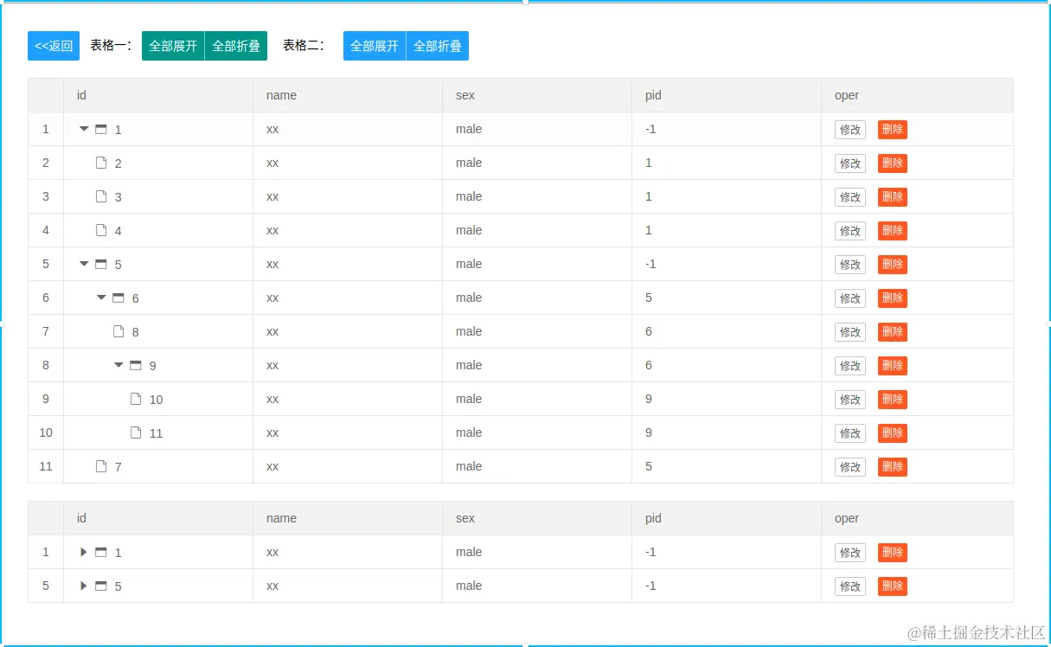Click the name column header of second table
Image resolution: width=1051 pixels, height=647 pixels.
coord(348,518)
